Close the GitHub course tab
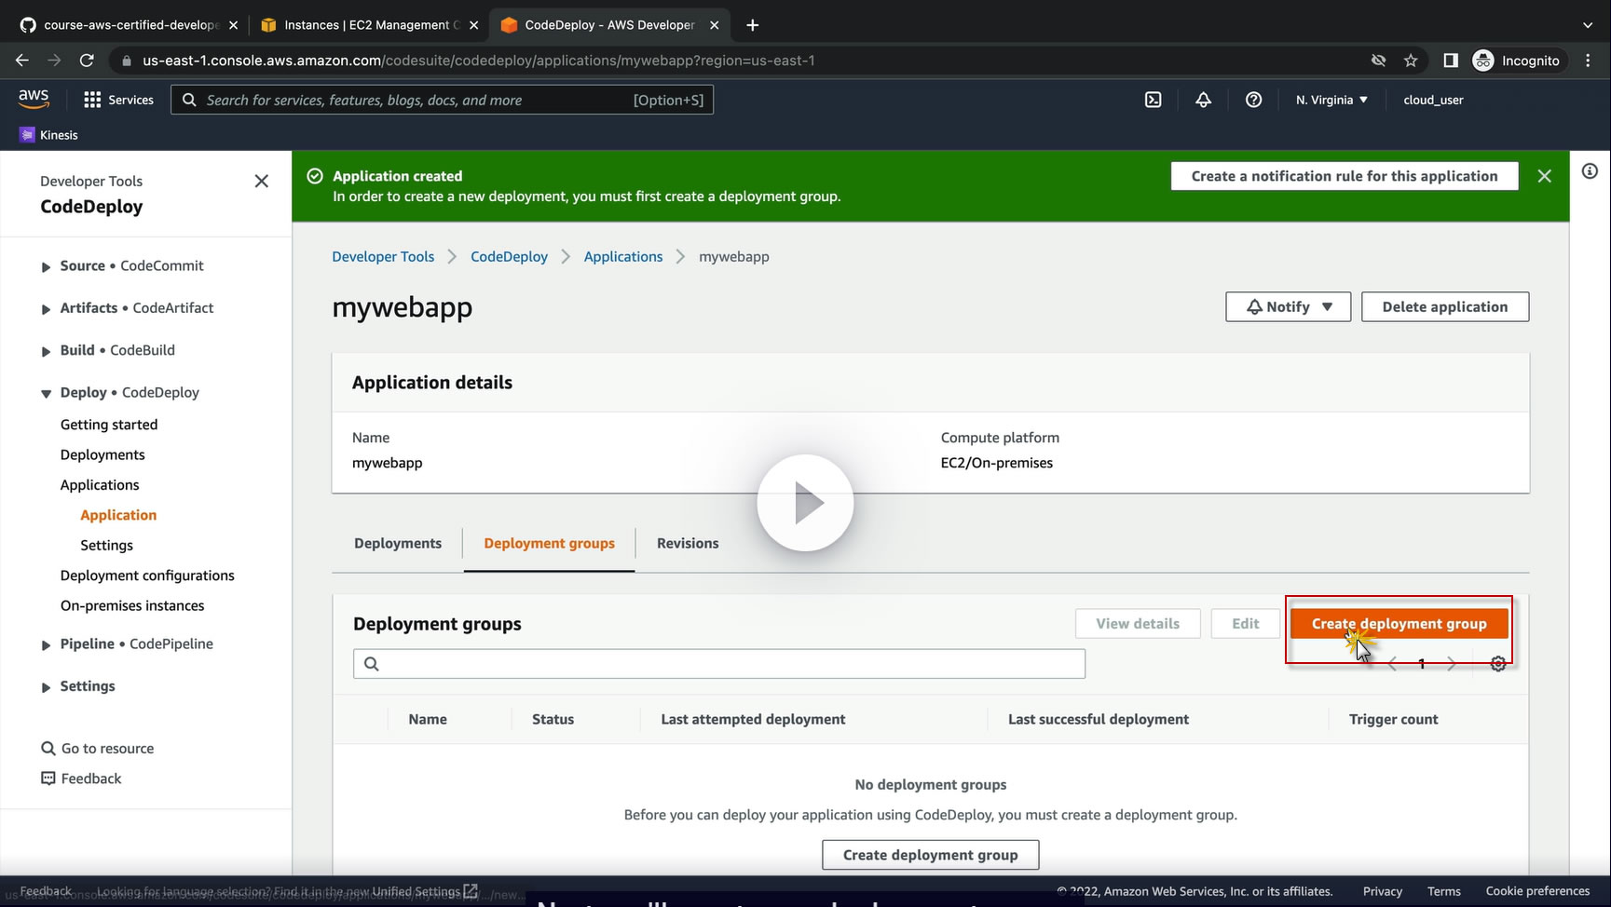This screenshot has width=1611, height=907. click(233, 25)
